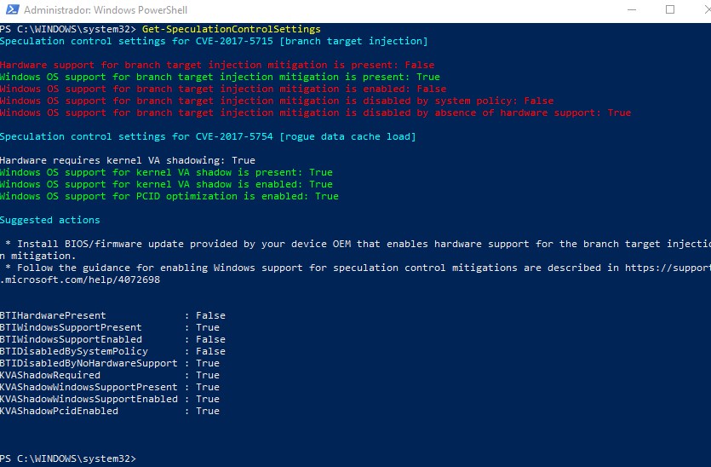Click 'PCID optimization is enabled: True' line
Image resolution: width=711 pixels, height=467 pixels.
coord(169,196)
